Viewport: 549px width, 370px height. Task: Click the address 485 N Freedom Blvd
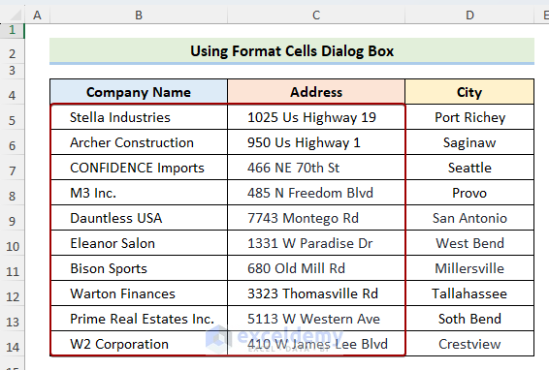[x=316, y=193]
